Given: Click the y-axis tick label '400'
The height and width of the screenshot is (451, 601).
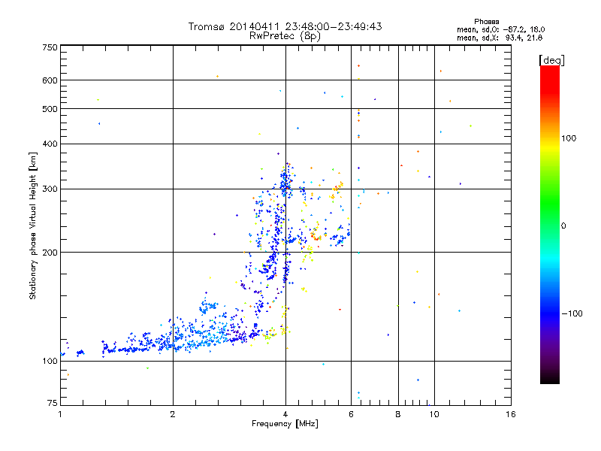Looking at the screenshot, I should (50, 144).
